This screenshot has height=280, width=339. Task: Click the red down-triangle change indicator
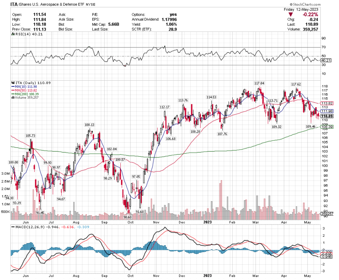(290, 15)
